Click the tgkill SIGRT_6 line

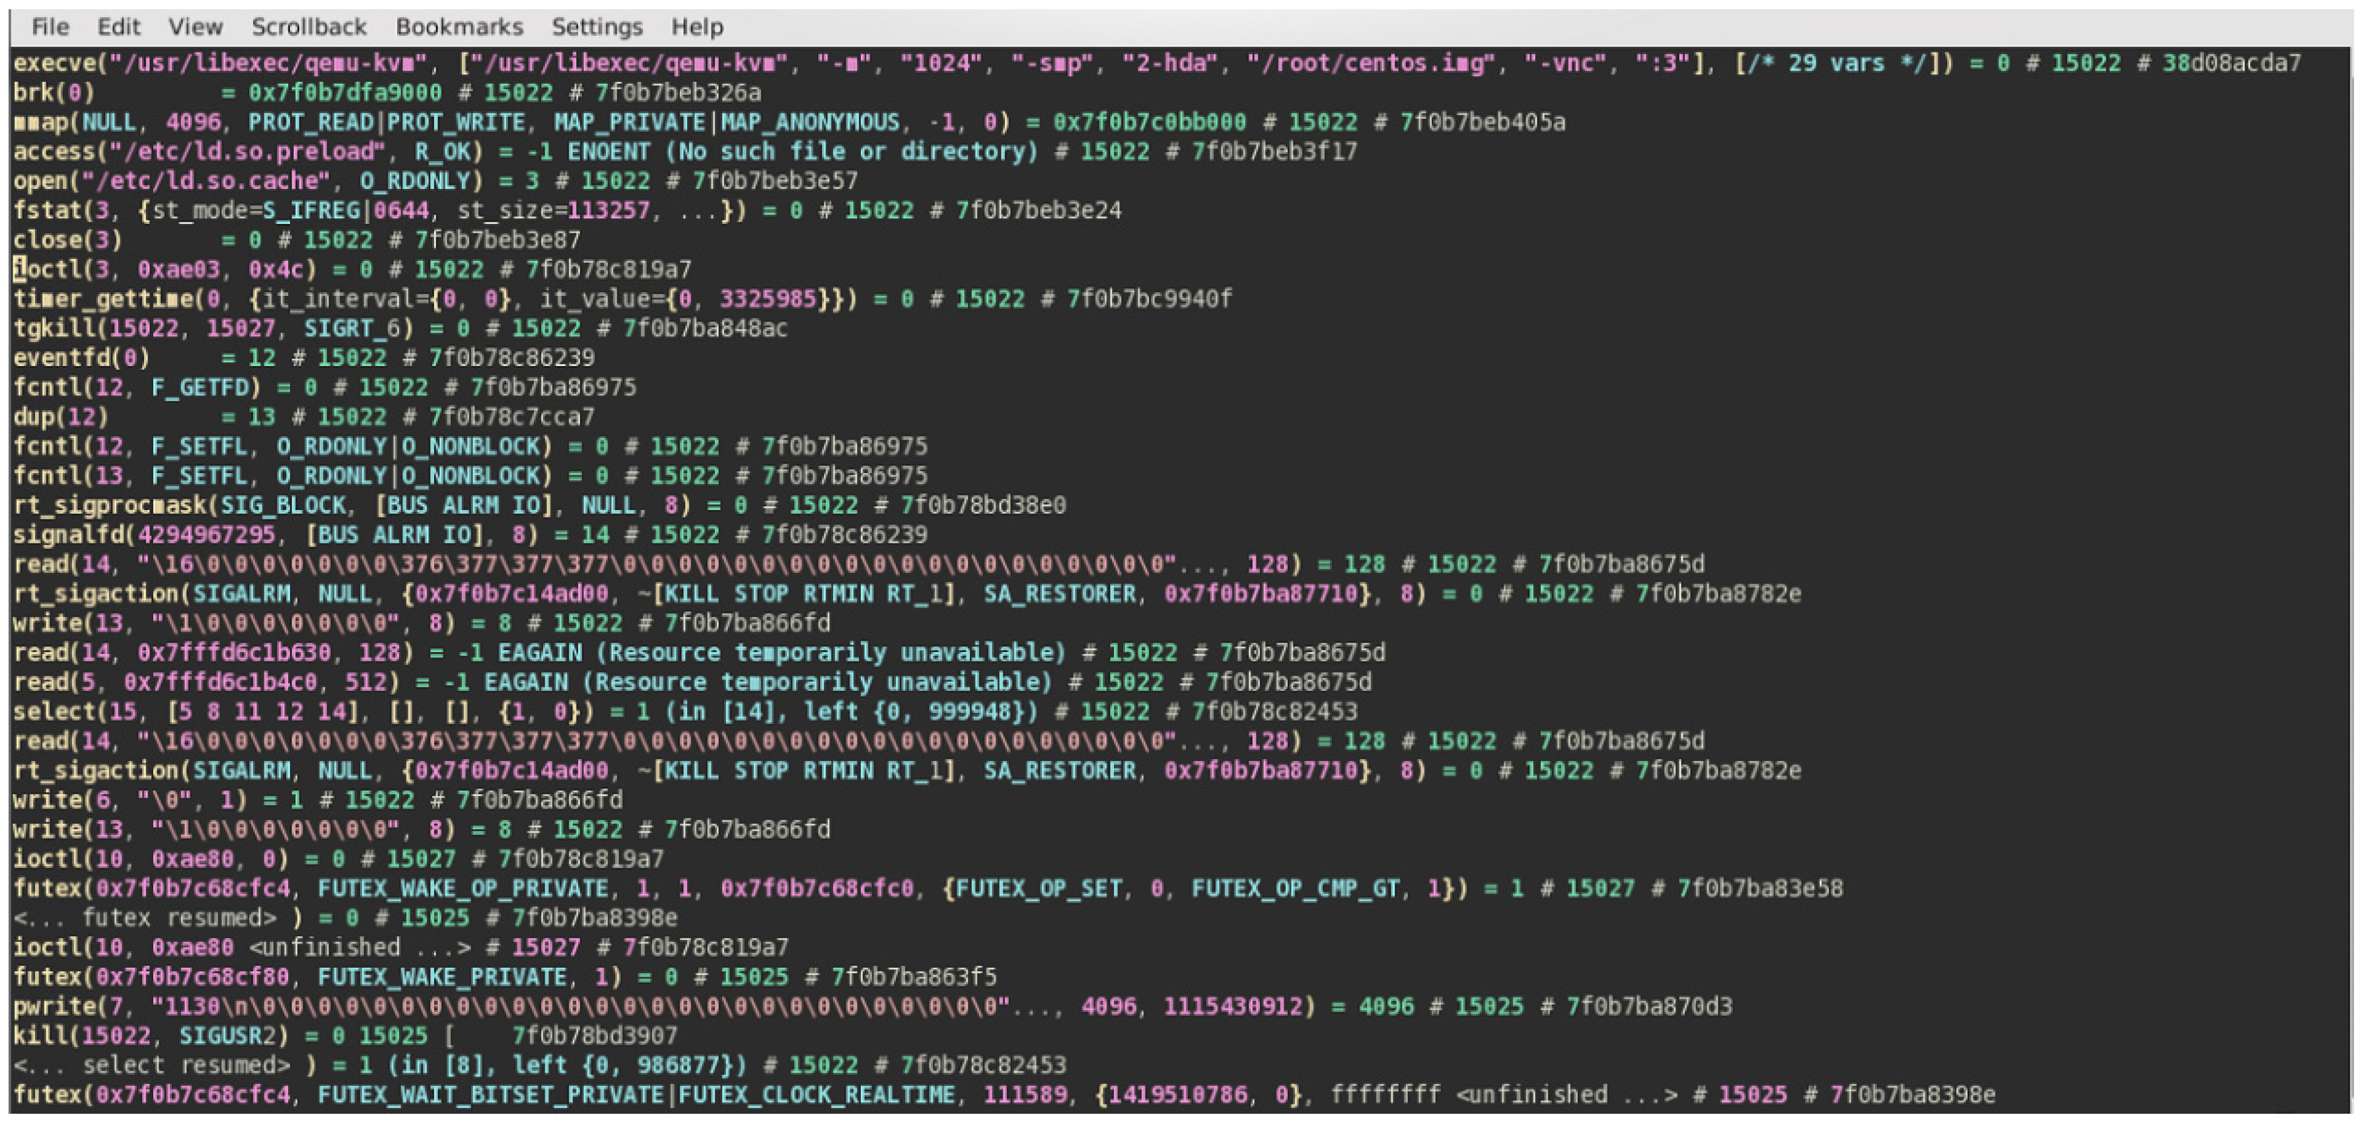click(400, 328)
